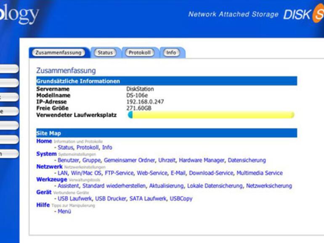Open the Benutzer link under System
This screenshot has width=324, height=243.
pos(68,160)
